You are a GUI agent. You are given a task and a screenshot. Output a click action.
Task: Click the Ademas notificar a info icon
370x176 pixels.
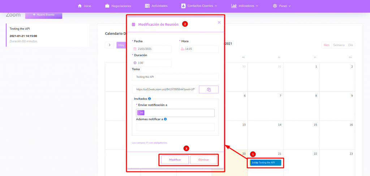coord(165,119)
